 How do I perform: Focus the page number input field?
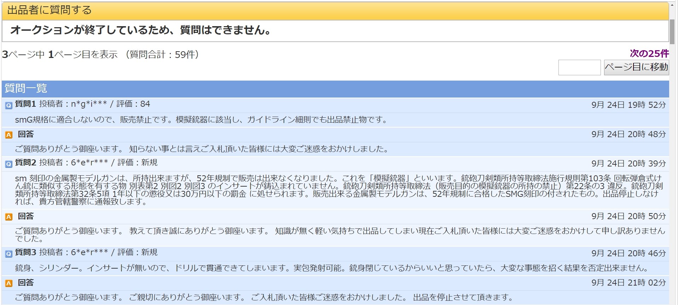click(579, 67)
